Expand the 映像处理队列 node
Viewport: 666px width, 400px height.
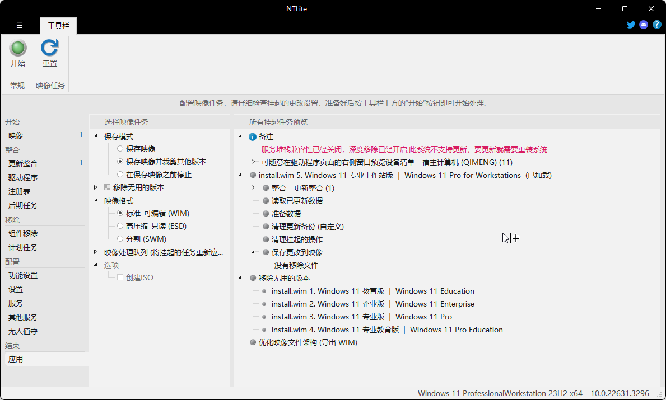(x=96, y=252)
